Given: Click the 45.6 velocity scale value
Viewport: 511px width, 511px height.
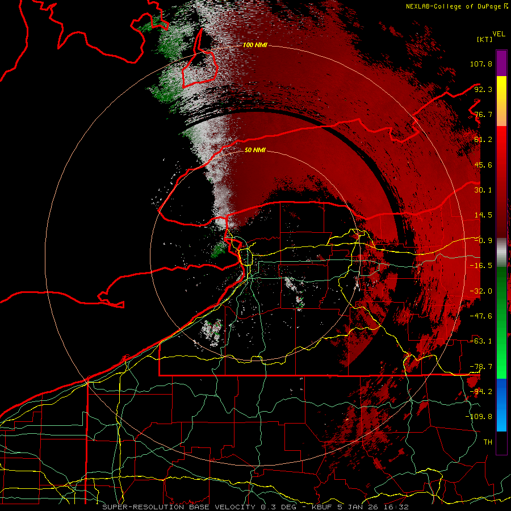Looking at the screenshot, I should 483,165.
